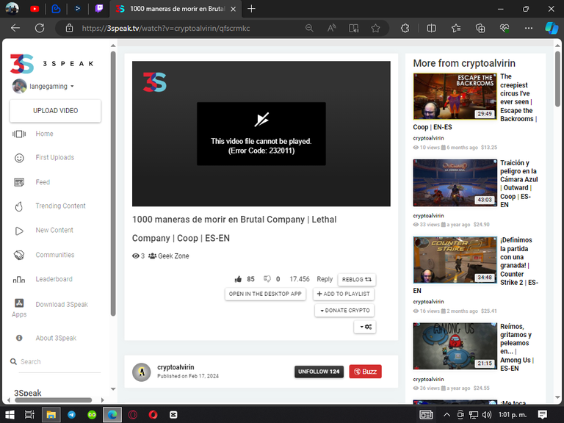Open the YouTube pinned tab
Image resolution: width=564 pixels, height=423 pixels.
(35, 9)
